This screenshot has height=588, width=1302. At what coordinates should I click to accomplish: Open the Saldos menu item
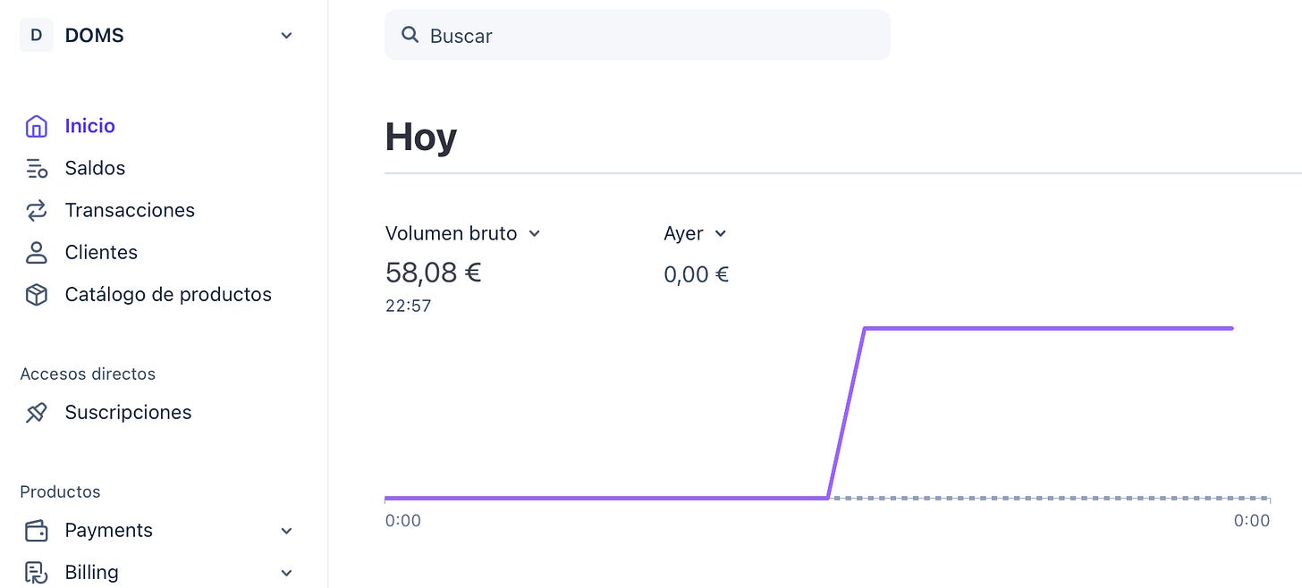95,168
